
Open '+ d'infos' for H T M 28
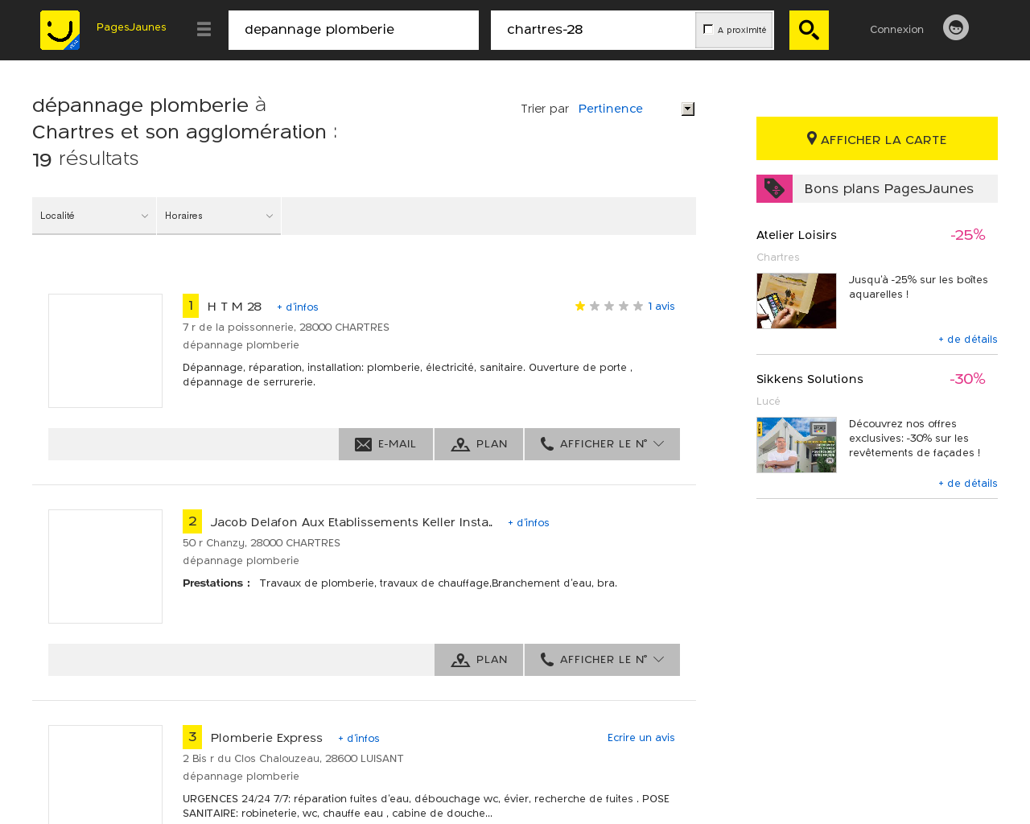pos(298,307)
